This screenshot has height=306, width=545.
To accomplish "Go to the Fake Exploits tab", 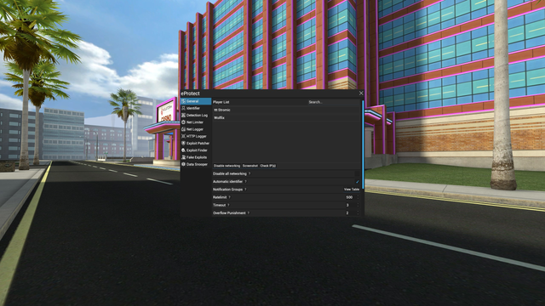I will pyautogui.click(x=196, y=157).
